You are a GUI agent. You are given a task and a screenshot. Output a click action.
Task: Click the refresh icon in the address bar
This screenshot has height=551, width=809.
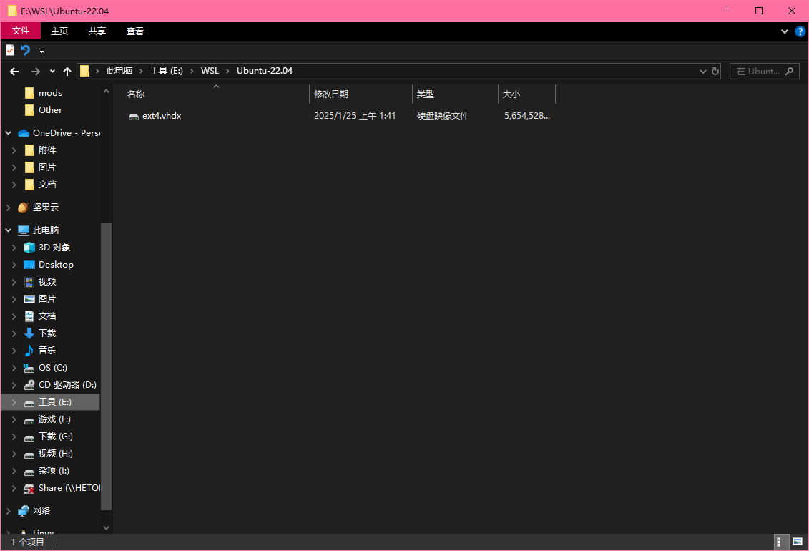point(715,70)
